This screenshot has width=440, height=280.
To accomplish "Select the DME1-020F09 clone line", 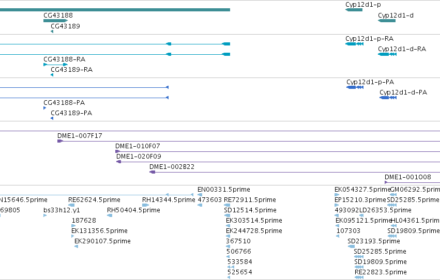I will coord(278,162).
